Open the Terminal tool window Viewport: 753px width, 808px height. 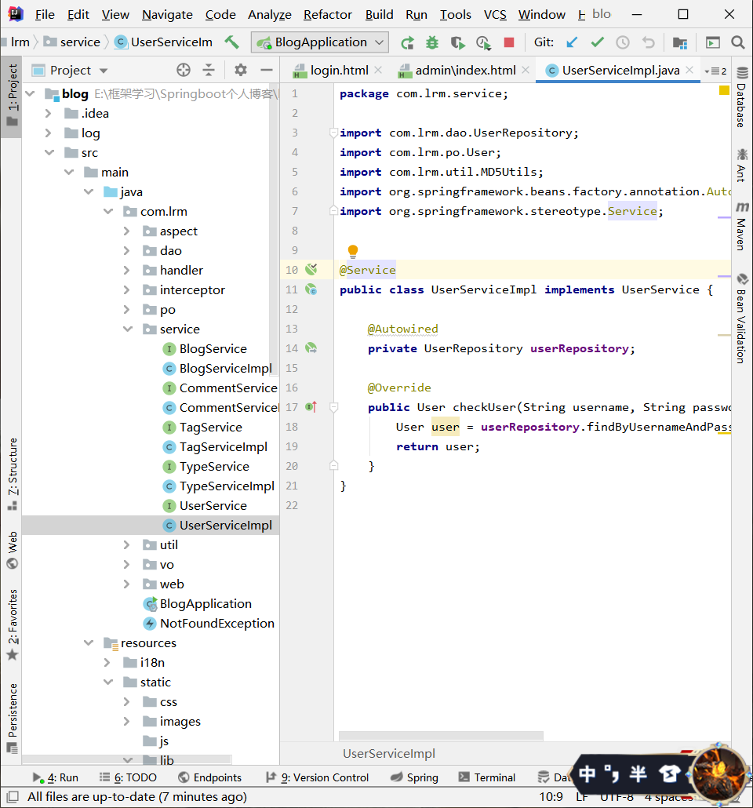[x=487, y=777]
